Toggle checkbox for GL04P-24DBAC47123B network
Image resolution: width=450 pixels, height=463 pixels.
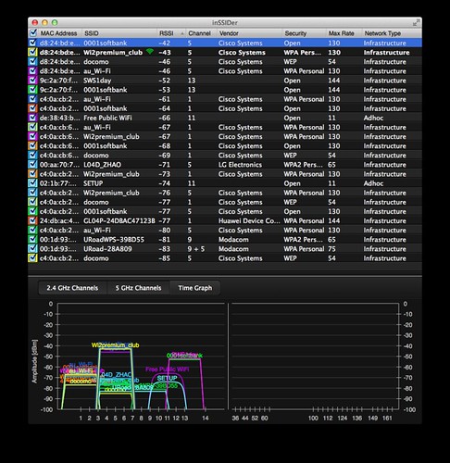tap(32, 220)
